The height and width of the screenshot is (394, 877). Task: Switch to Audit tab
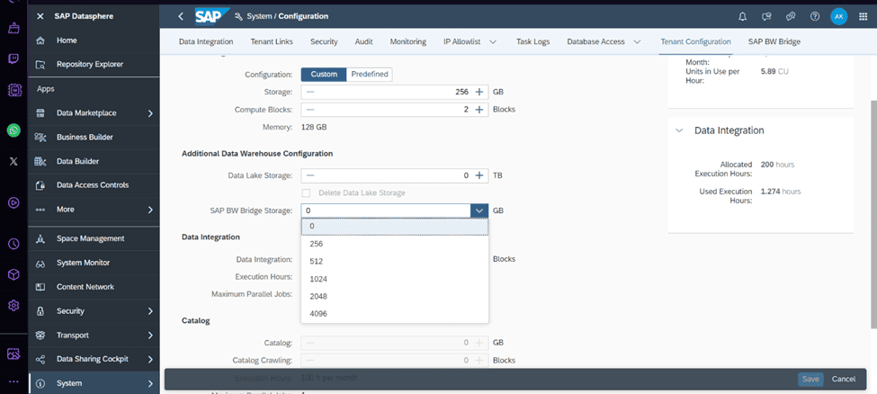[x=363, y=42]
